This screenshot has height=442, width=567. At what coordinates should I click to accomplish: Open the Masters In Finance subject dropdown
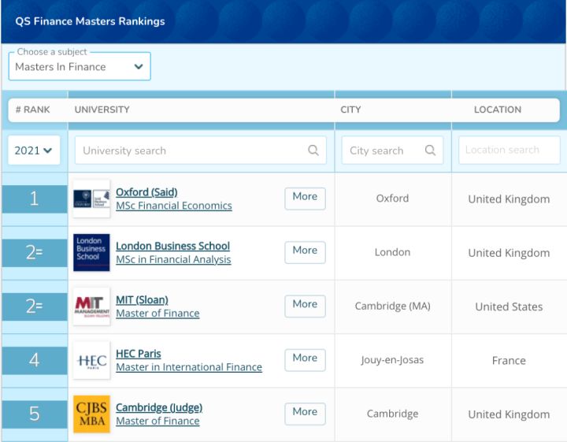pos(80,66)
